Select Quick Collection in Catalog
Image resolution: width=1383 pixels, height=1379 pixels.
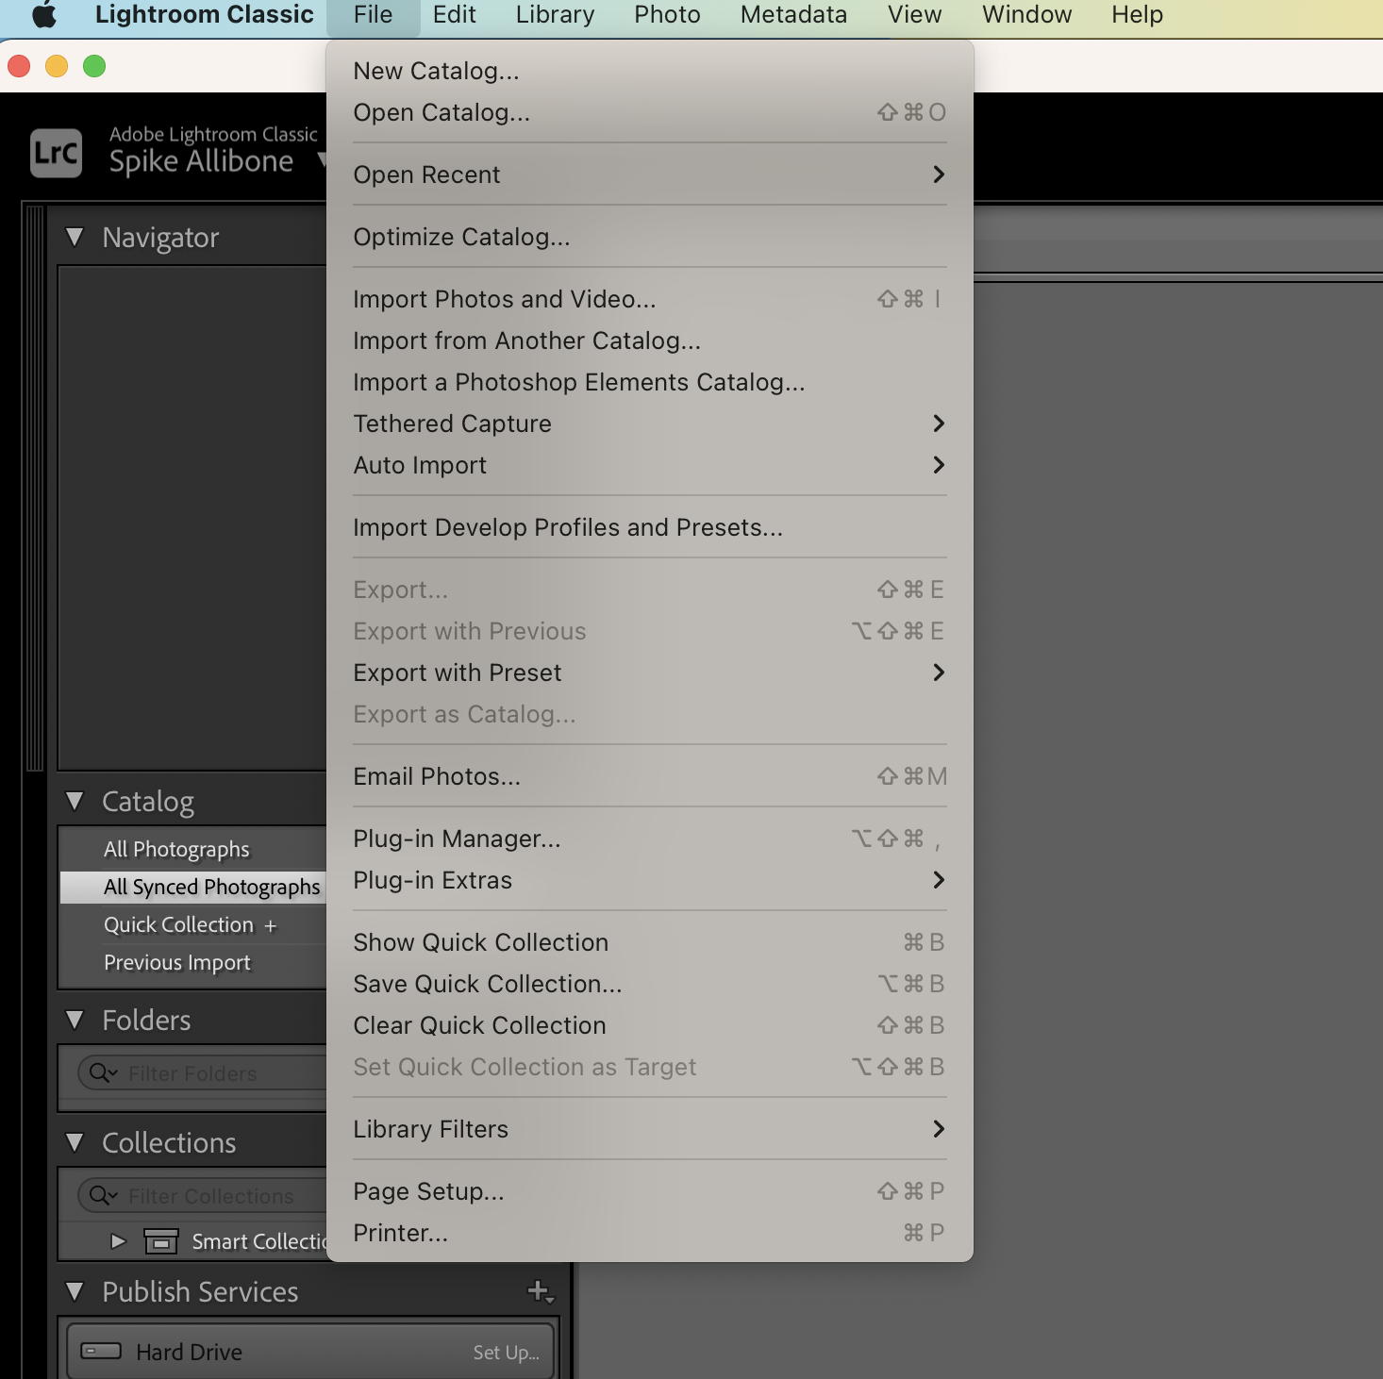click(193, 924)
